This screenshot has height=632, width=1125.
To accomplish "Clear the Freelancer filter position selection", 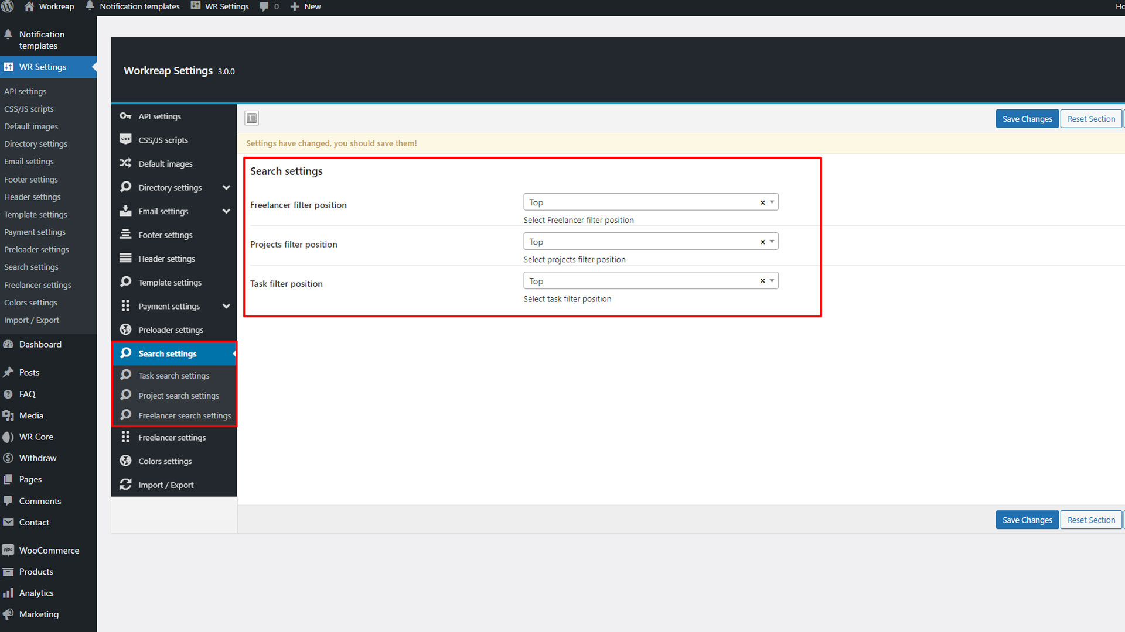I will pos(762,202).
